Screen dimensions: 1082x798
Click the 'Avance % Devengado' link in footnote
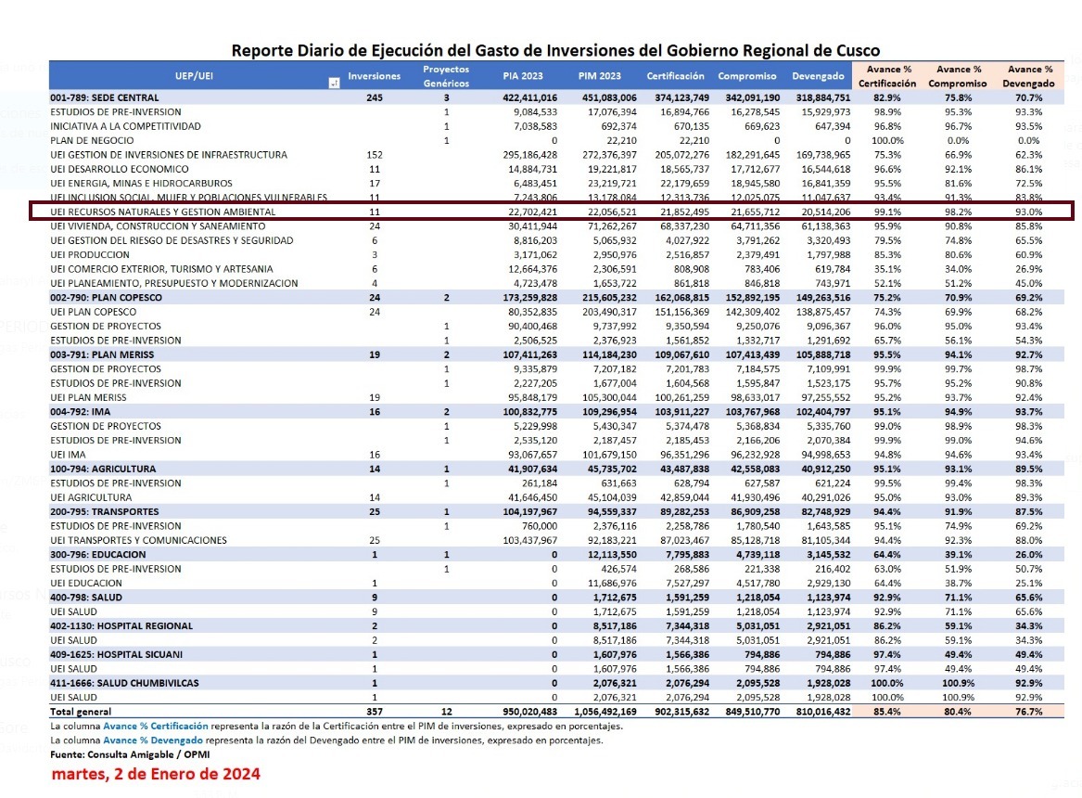[151, 740]
